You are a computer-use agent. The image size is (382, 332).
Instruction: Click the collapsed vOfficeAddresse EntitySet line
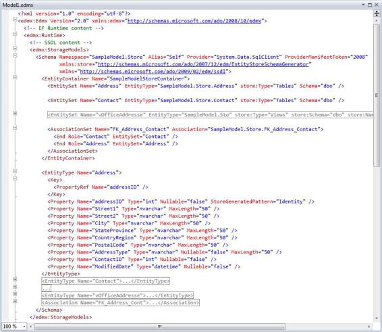[211, 115]
